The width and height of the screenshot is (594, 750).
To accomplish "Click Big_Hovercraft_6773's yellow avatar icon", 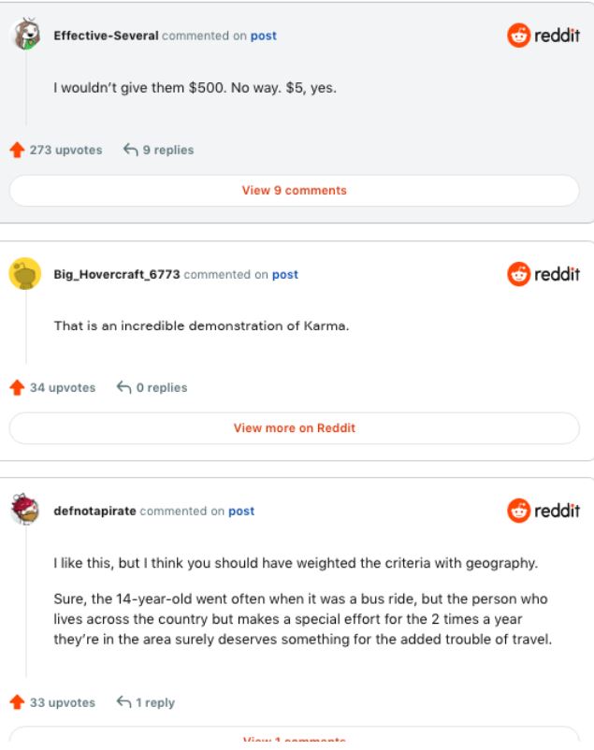I will tap(24, 274).
